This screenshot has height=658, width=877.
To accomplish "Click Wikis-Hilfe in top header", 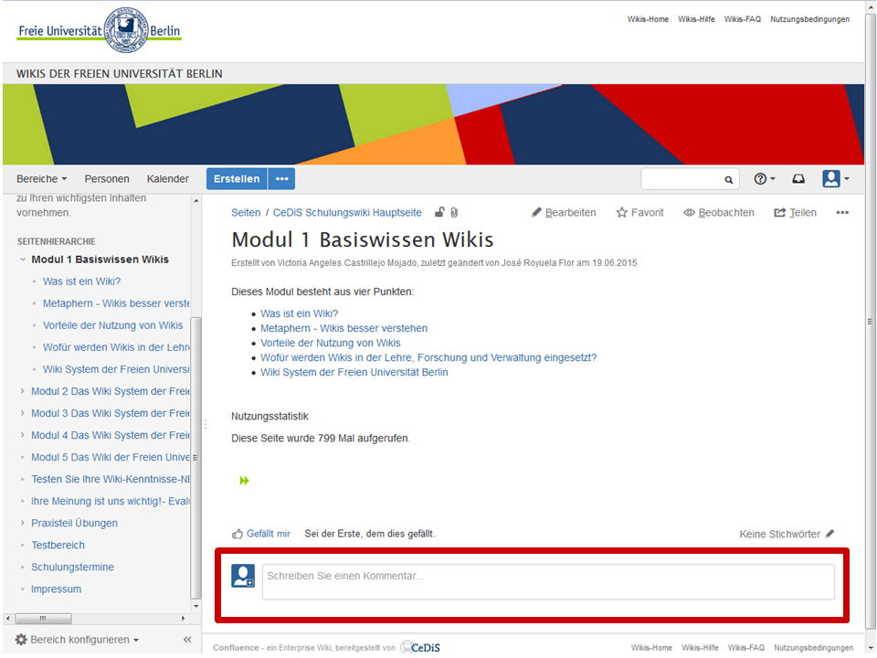I will [696, 19].
